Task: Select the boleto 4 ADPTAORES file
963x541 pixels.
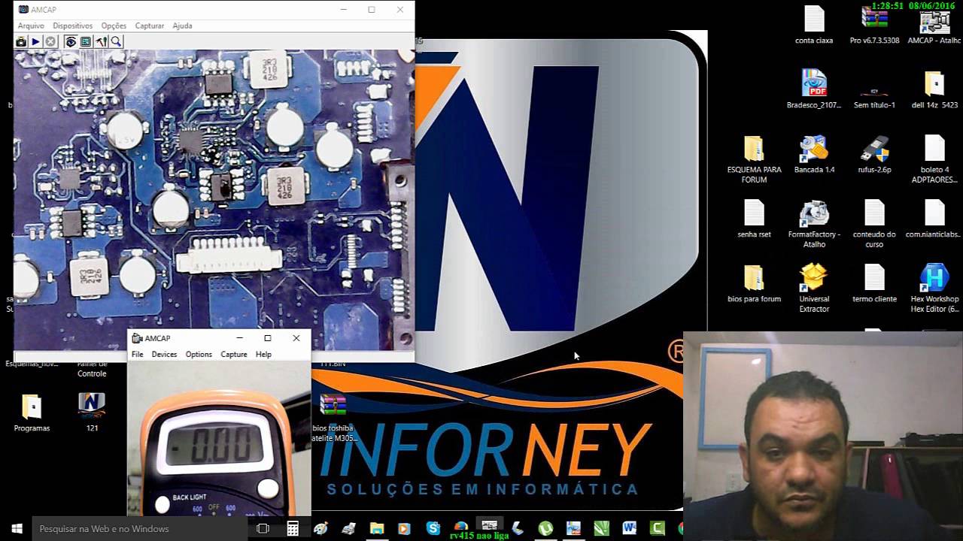Action: (x=934, y=159)
